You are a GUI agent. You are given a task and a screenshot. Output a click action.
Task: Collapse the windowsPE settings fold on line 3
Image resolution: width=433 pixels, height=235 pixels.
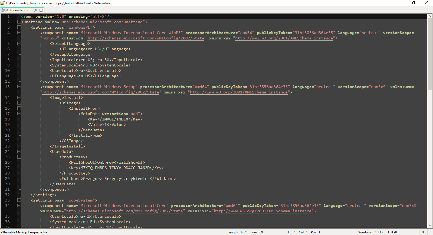(x=19, y=27)
